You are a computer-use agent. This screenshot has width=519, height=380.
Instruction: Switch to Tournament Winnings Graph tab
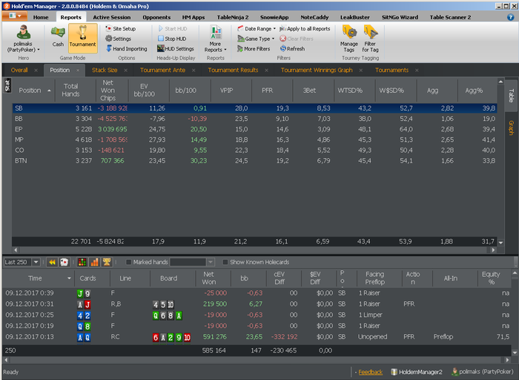(x=317, y=71)
